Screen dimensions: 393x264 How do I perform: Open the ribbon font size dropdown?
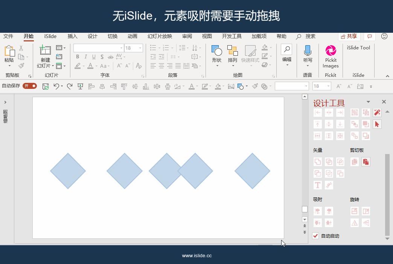point(140,48)
